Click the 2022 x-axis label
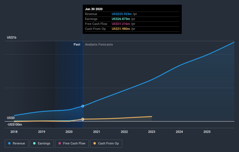239x152 pixels. pyautogui.click(x=124, y=132)
